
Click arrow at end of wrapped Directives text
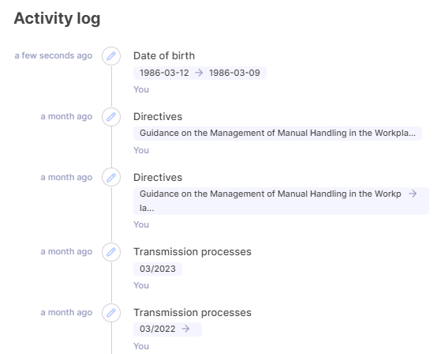(413, 194)
